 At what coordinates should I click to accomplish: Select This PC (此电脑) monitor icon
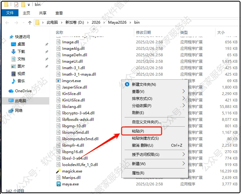(x=11, y=101)
